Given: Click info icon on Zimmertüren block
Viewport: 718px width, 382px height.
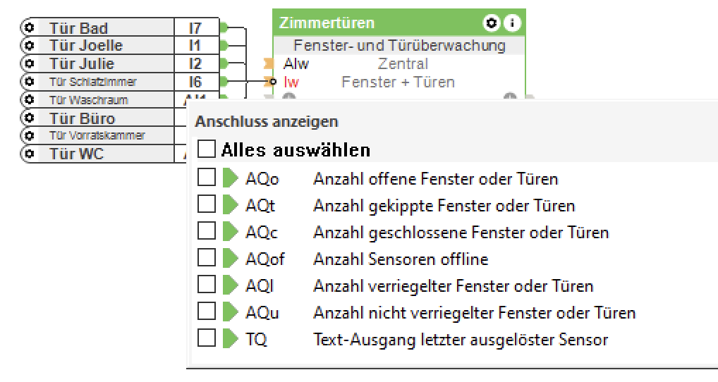Looking at the screenshot, I should pyautogui.click(x=511, y=23).
